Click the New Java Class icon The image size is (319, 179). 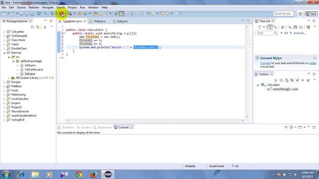point(85,13)
